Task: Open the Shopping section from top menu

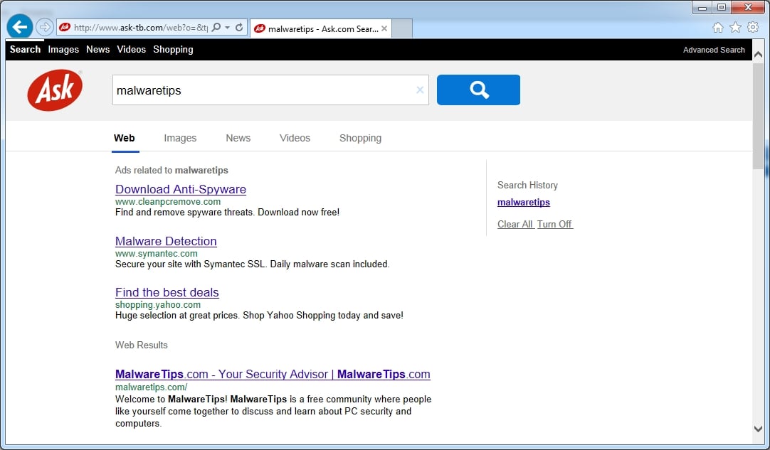Action: pos(173,49)
